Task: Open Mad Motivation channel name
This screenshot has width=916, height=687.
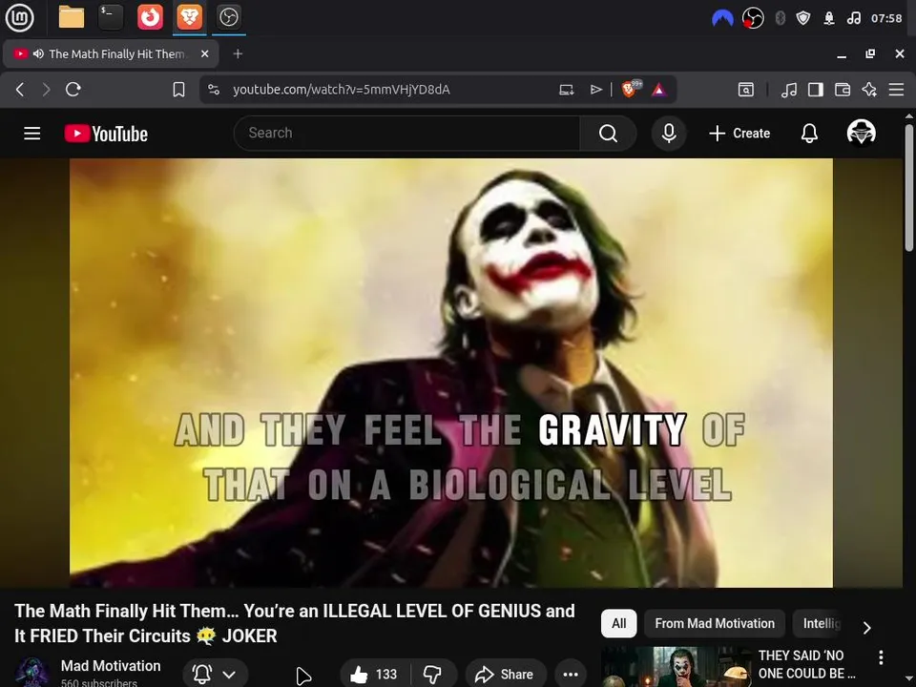Action: [111, 665]
